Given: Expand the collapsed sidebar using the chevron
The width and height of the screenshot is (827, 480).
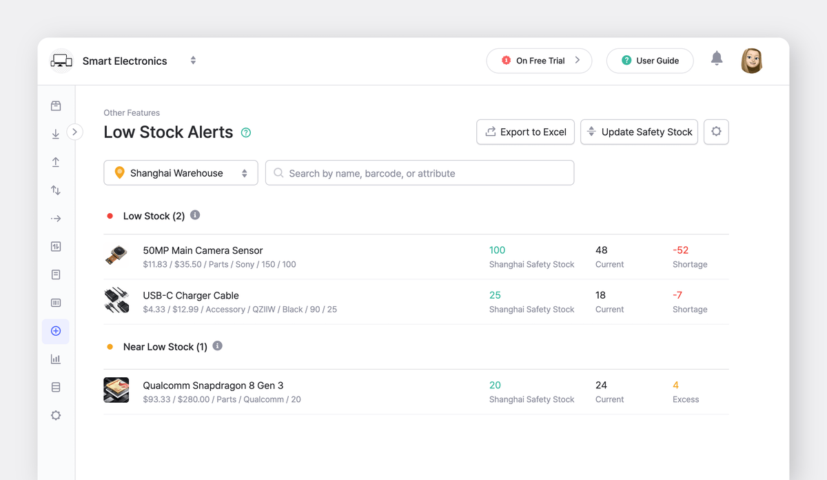Looking at the screenshot, I should (x=74, y=132).
